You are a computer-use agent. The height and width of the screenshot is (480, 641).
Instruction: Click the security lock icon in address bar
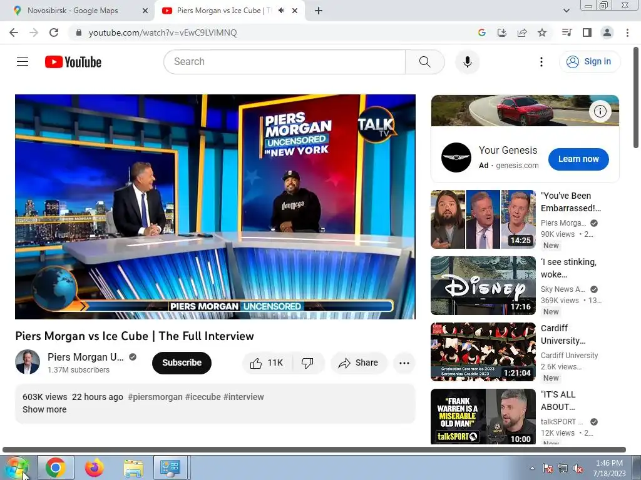[x=79, y=32]
